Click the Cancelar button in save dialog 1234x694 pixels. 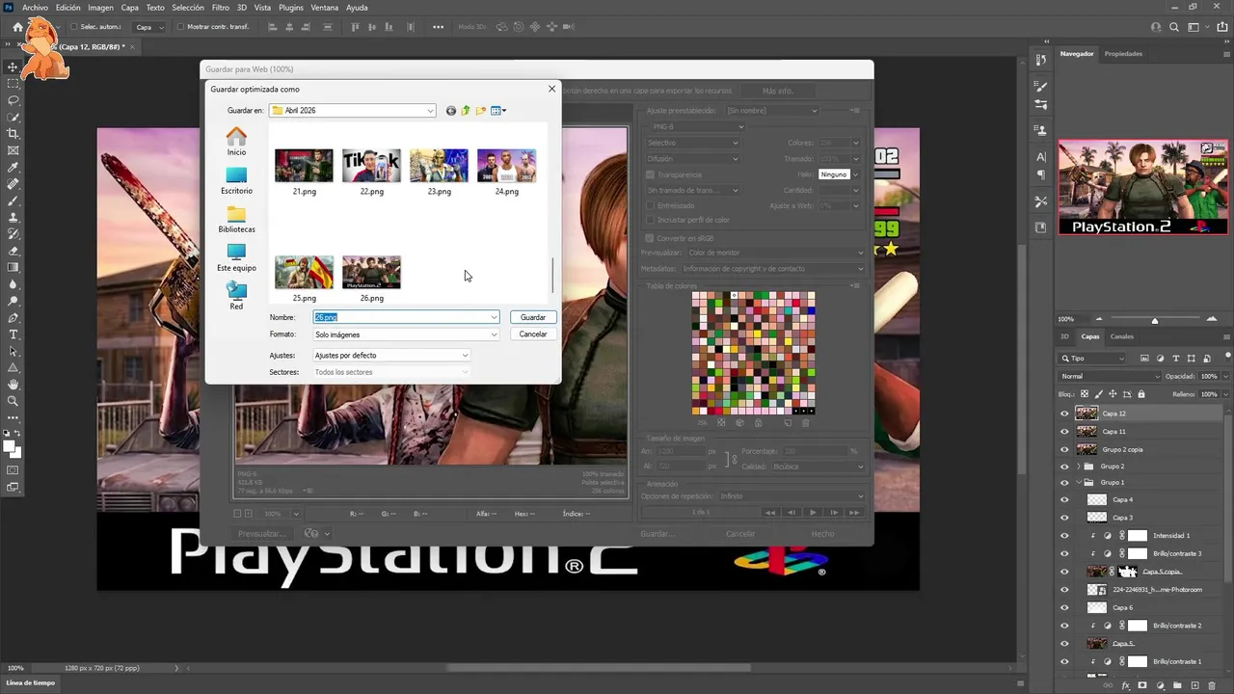point(533,334)
